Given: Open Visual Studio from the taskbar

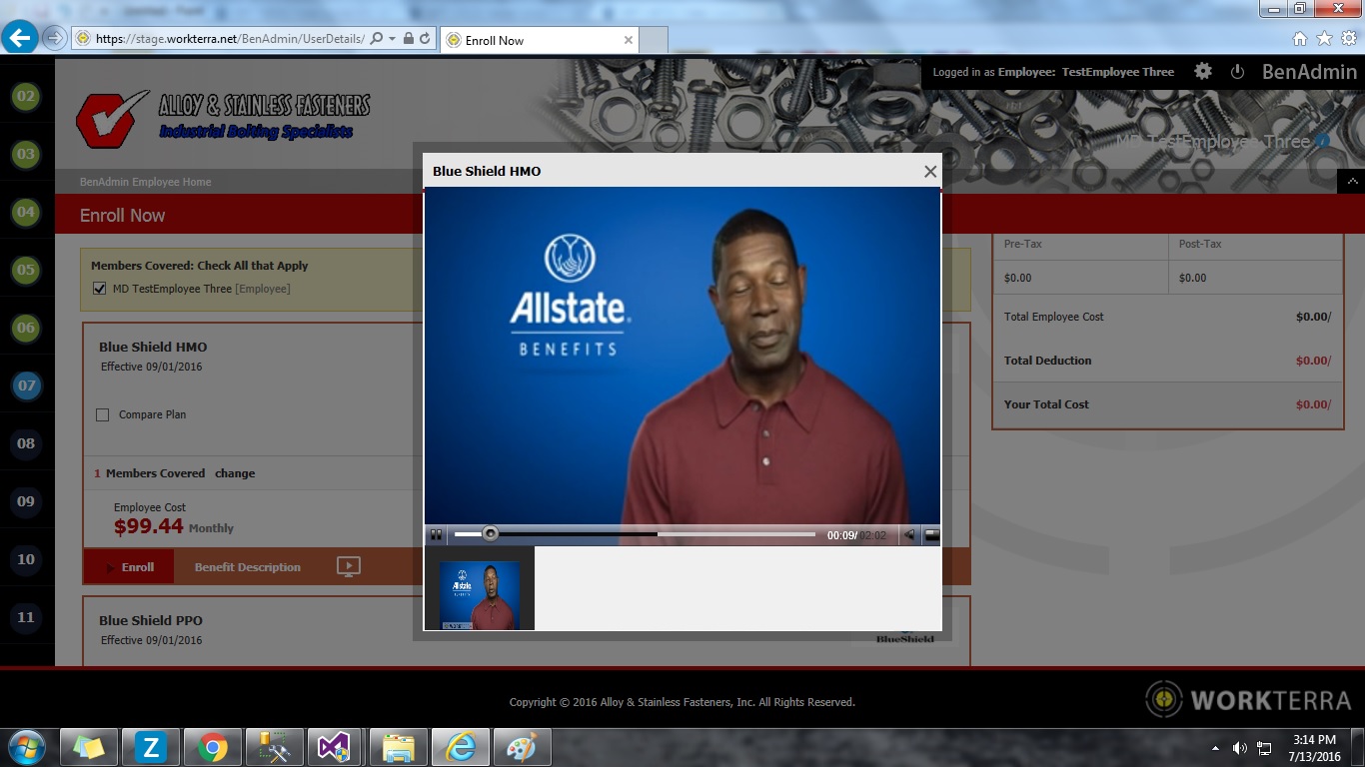Looking at the screenshot, I should [x=335, y=747].
